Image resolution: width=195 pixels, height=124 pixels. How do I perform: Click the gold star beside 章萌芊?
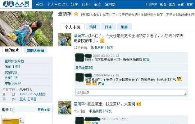coord(76,14)
